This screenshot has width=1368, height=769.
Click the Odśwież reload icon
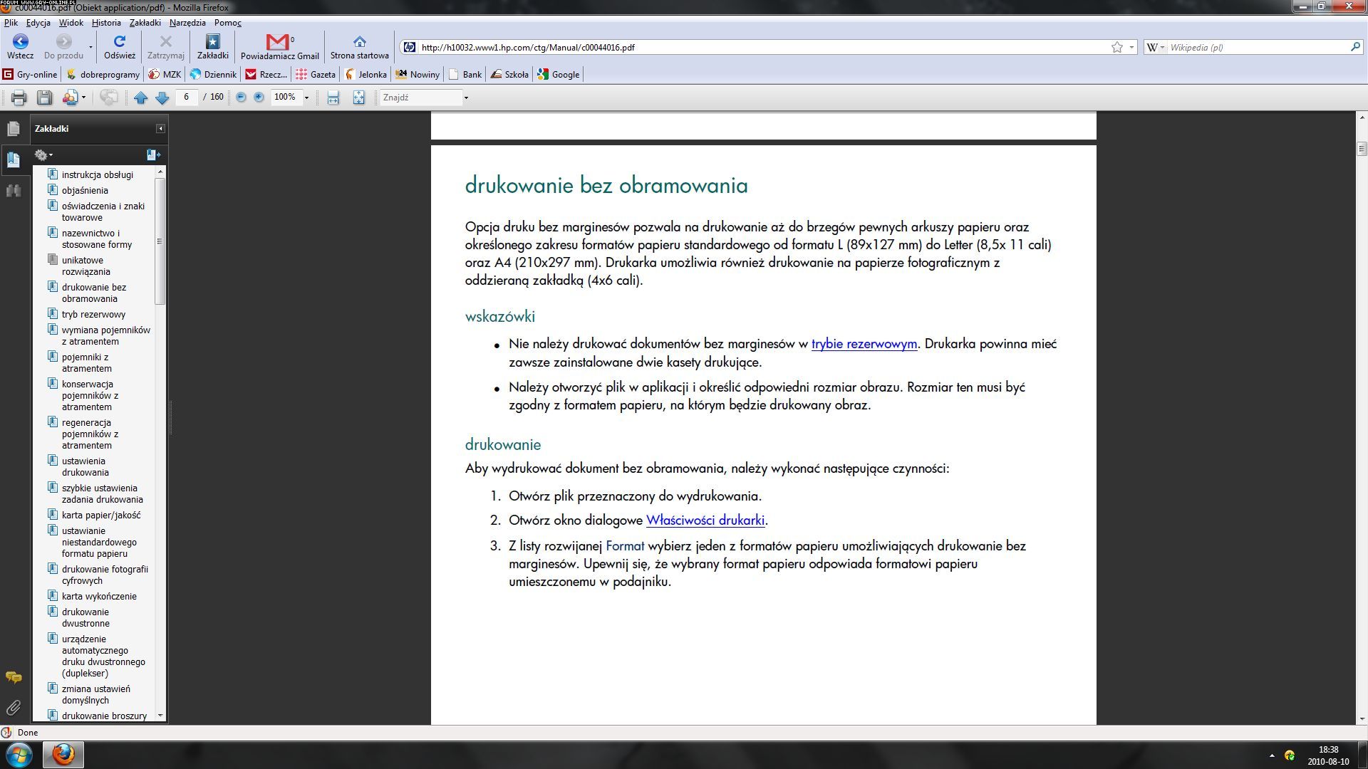[x=119, y=41]
